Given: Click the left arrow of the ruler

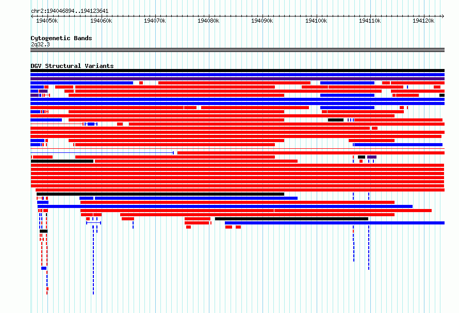Looking at the screenshot, I should coord(32,16).
